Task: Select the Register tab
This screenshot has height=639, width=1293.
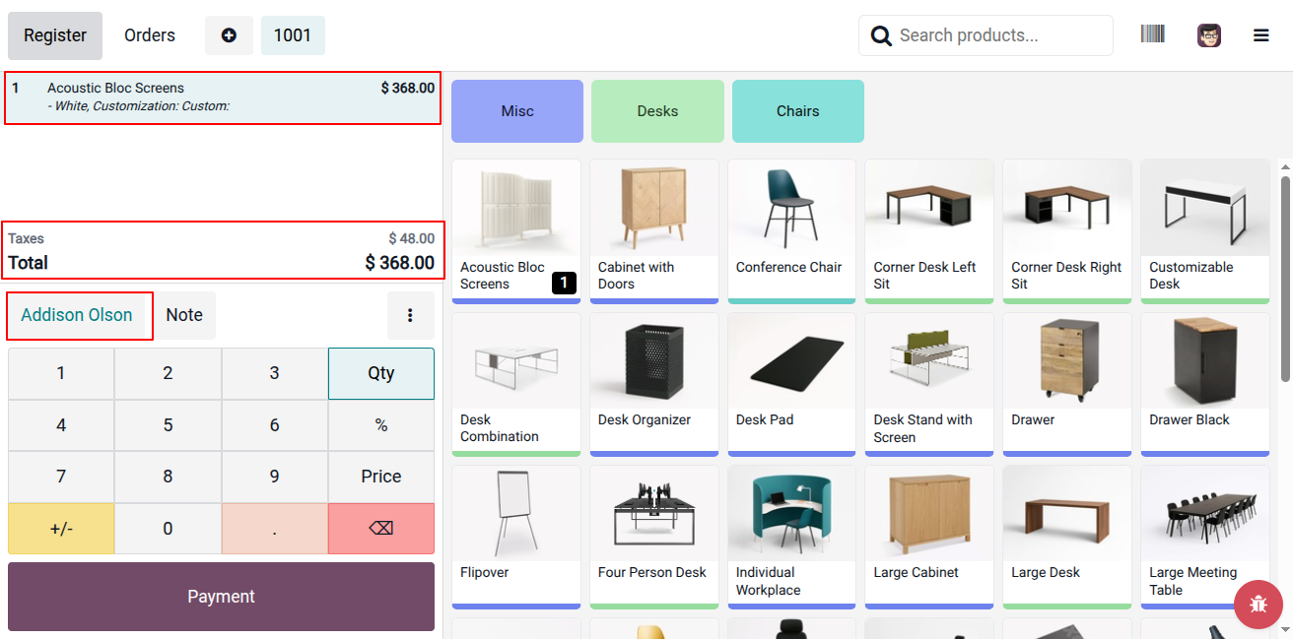Action: coord(55,35)
